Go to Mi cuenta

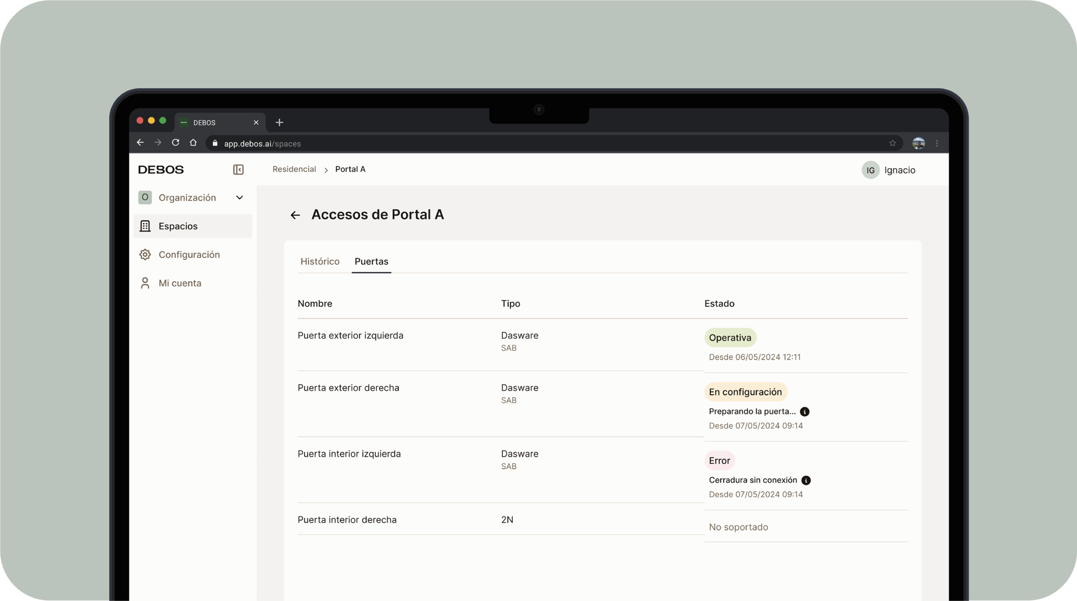[179, 283]
